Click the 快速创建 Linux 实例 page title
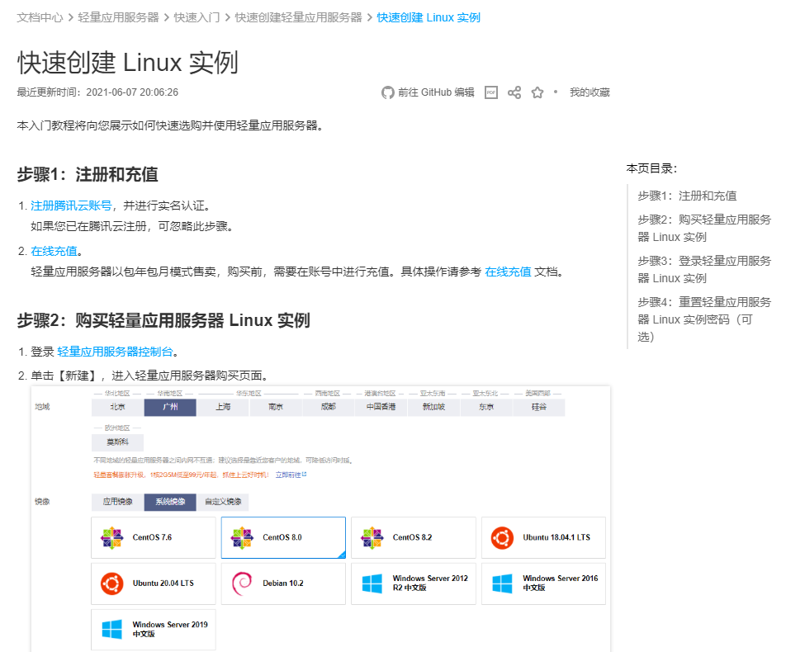This screenshot has height=652, width=786. click(x=128, y=63)
